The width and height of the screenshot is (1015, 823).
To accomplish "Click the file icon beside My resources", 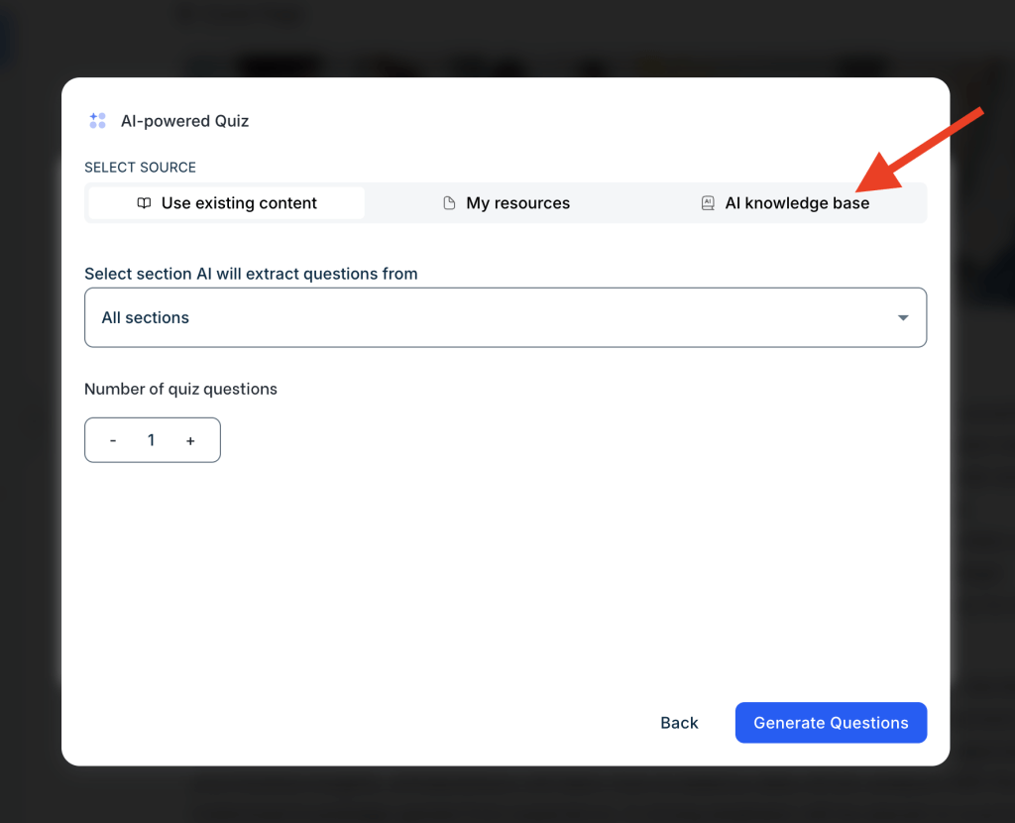I will pyautogui.click(x=449, y=203).
